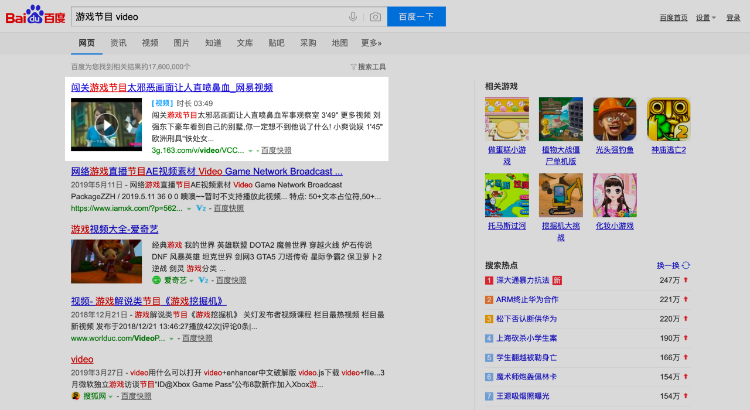Open 百度快照 for 搜狐网 result
750x410 pixels.
(136, 396)
